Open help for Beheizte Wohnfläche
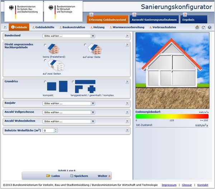Screen dimensions: 215x189 [127, 131]
